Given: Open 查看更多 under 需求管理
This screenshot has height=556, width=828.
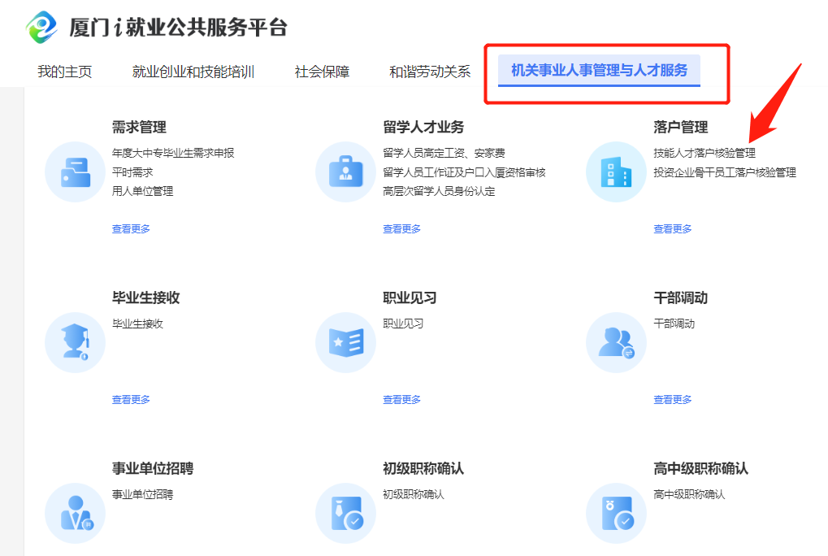Looking at the screenshot, I should coord(131,228).
